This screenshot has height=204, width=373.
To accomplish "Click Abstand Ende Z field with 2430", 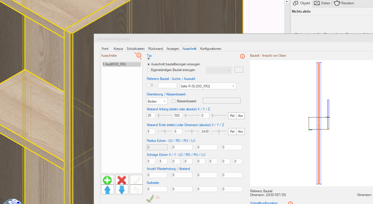I will (x=205, y=131).
